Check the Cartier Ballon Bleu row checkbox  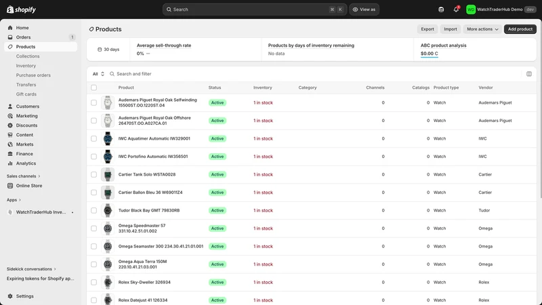click(x=93, y=192)
